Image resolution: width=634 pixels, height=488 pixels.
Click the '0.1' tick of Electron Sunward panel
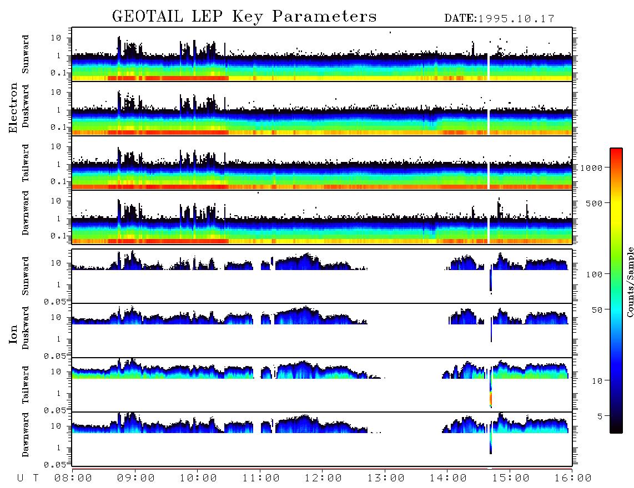point(58,73)
